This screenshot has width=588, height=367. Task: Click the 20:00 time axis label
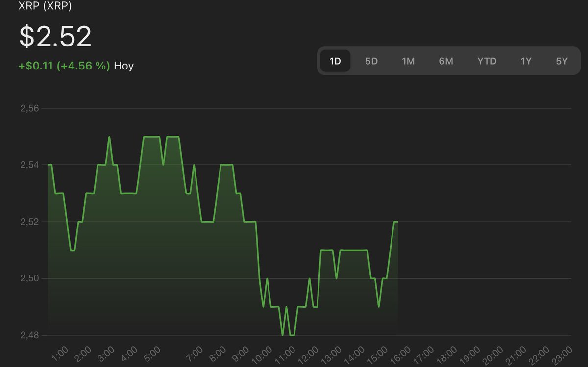pos(493,355)
